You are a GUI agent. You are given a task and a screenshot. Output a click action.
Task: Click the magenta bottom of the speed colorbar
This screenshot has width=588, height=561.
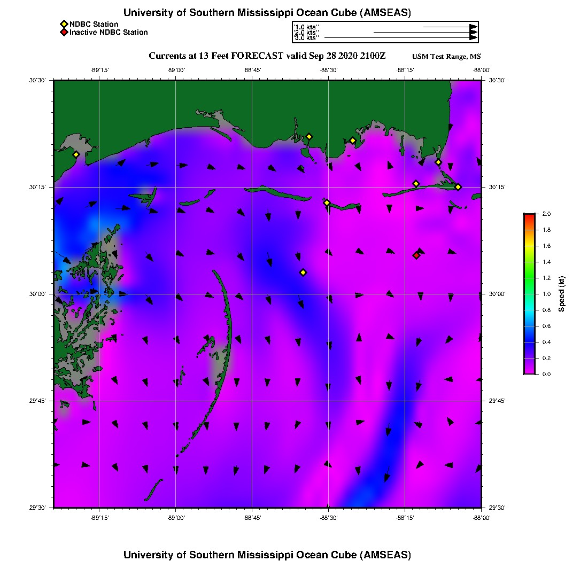point(529,371)
